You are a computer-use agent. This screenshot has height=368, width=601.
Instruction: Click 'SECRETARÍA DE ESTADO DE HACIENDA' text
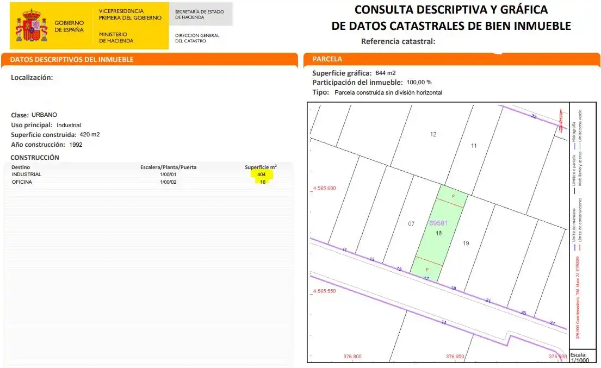pos(199,15)
